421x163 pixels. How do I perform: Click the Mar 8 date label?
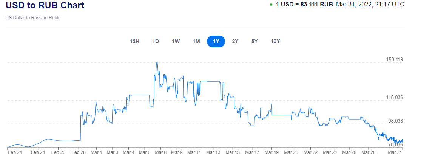click(x=161, y=152)
